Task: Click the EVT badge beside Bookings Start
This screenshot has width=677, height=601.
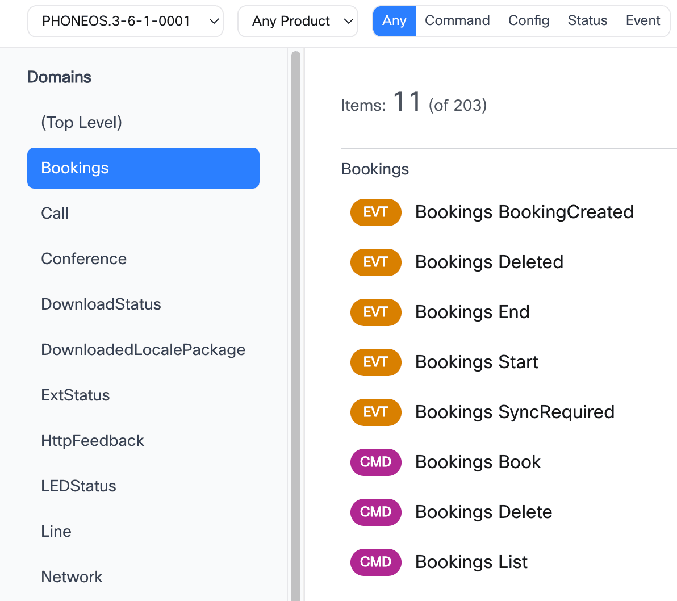Action: 375,362
